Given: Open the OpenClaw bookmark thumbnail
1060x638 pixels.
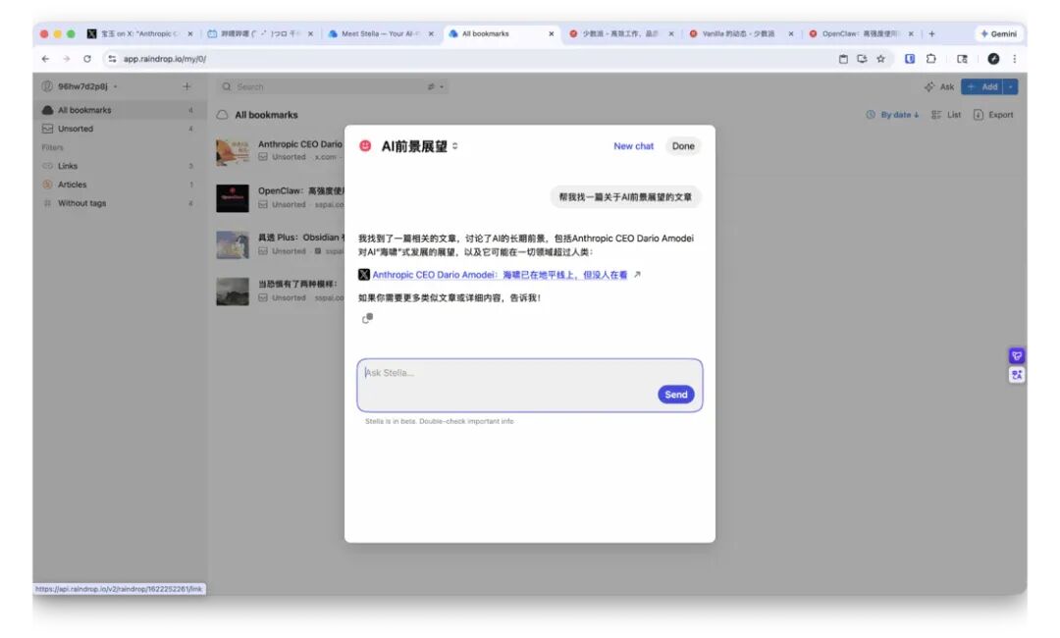Looking at the screenshot, I should click(x=233, y=198).
